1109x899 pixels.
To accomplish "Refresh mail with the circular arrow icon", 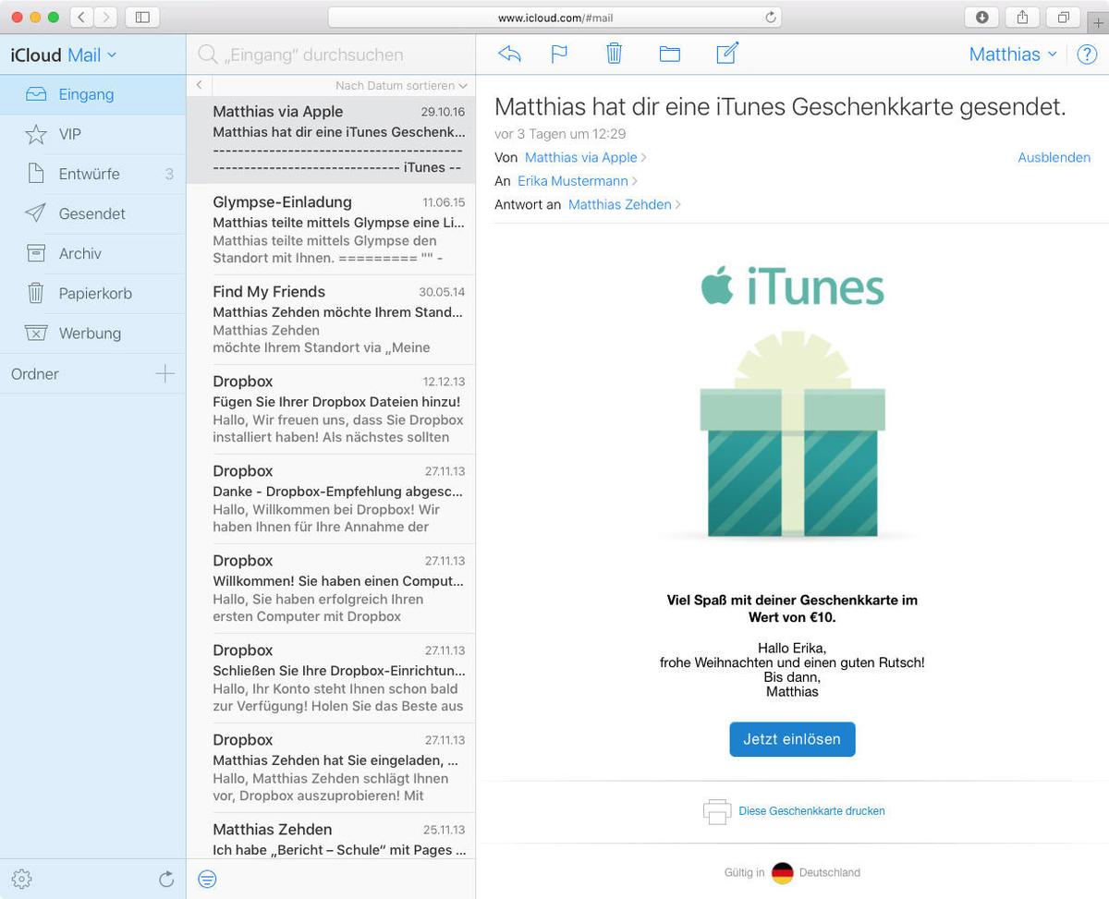I will [x=166, y=879].
